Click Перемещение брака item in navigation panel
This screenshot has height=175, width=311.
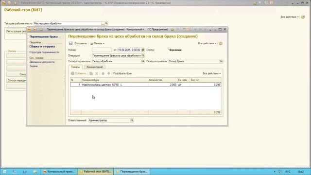click(45, 37)
